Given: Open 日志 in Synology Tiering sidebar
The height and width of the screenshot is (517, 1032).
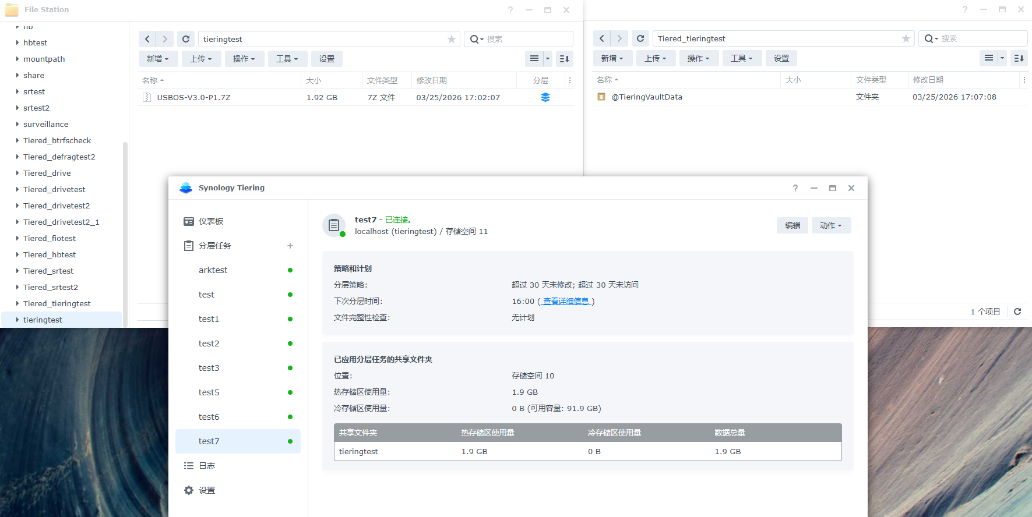Looking at the screenshot, I should point(207,466).
